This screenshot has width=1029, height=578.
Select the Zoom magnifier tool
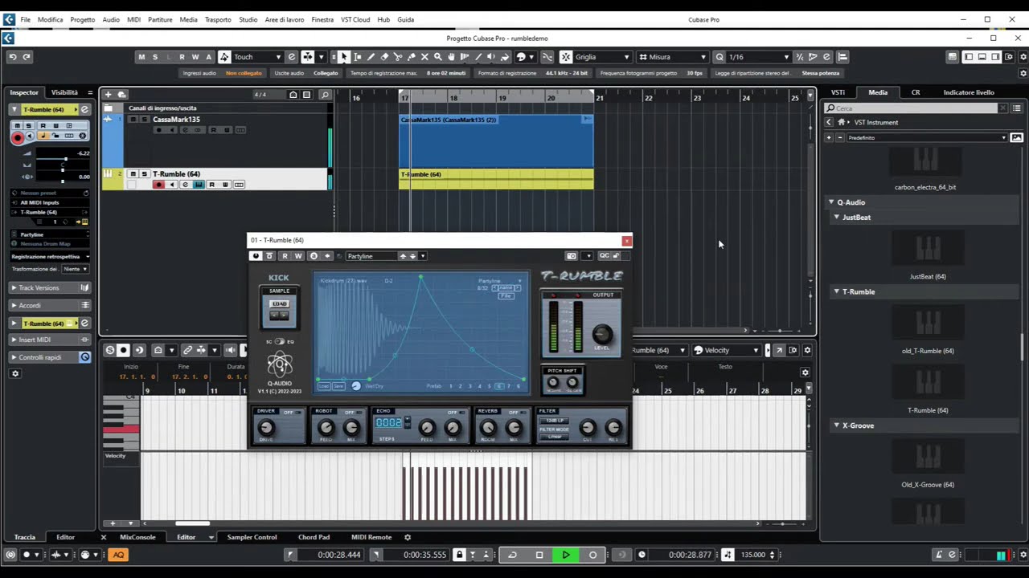(x=438, y=57)
